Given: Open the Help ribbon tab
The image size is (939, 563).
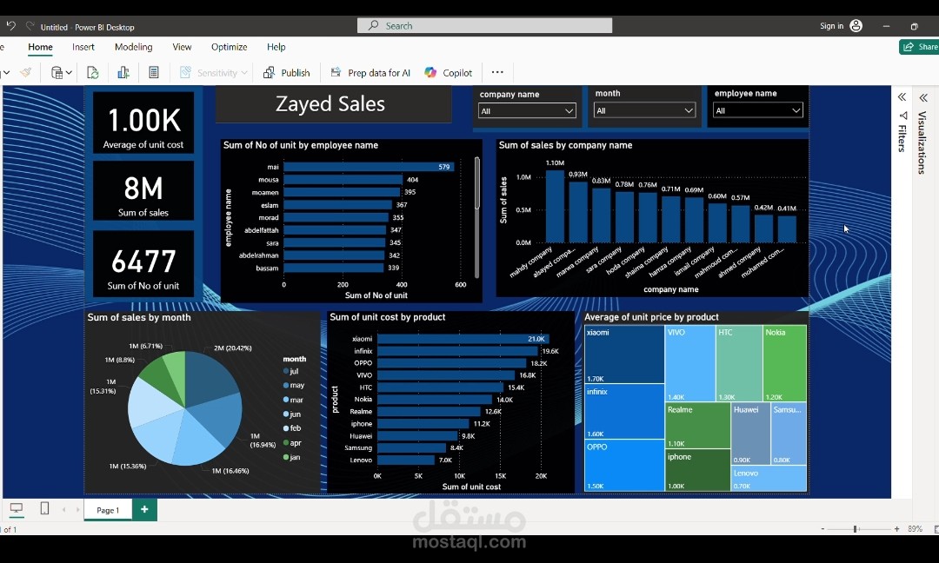Looking at the screenshot, I should 276,47.
